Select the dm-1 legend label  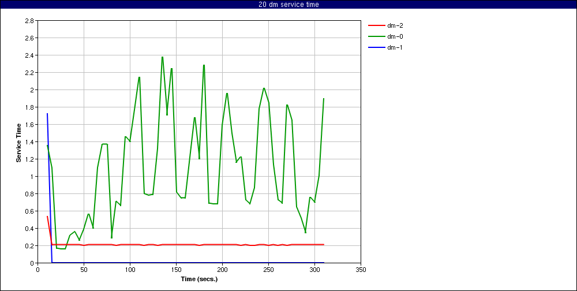[x=395, y=47]
